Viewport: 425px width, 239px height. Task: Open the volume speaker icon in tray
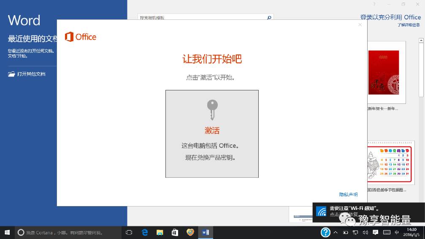(365, 233)
